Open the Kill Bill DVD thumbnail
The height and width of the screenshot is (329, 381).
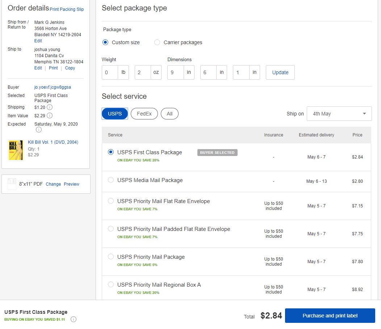click(16, 150)
